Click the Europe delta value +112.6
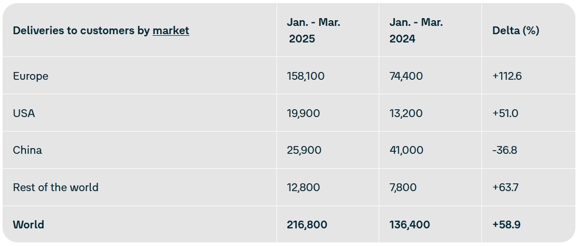The image size is (578, 246). 507,76
